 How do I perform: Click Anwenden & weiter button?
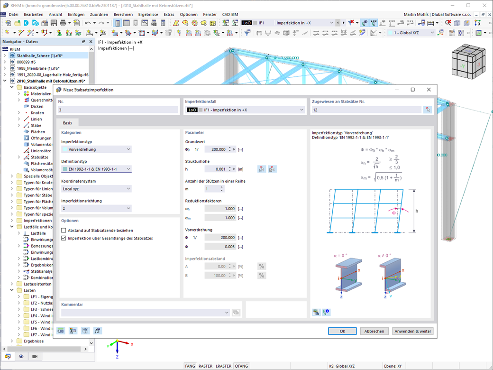412,331
